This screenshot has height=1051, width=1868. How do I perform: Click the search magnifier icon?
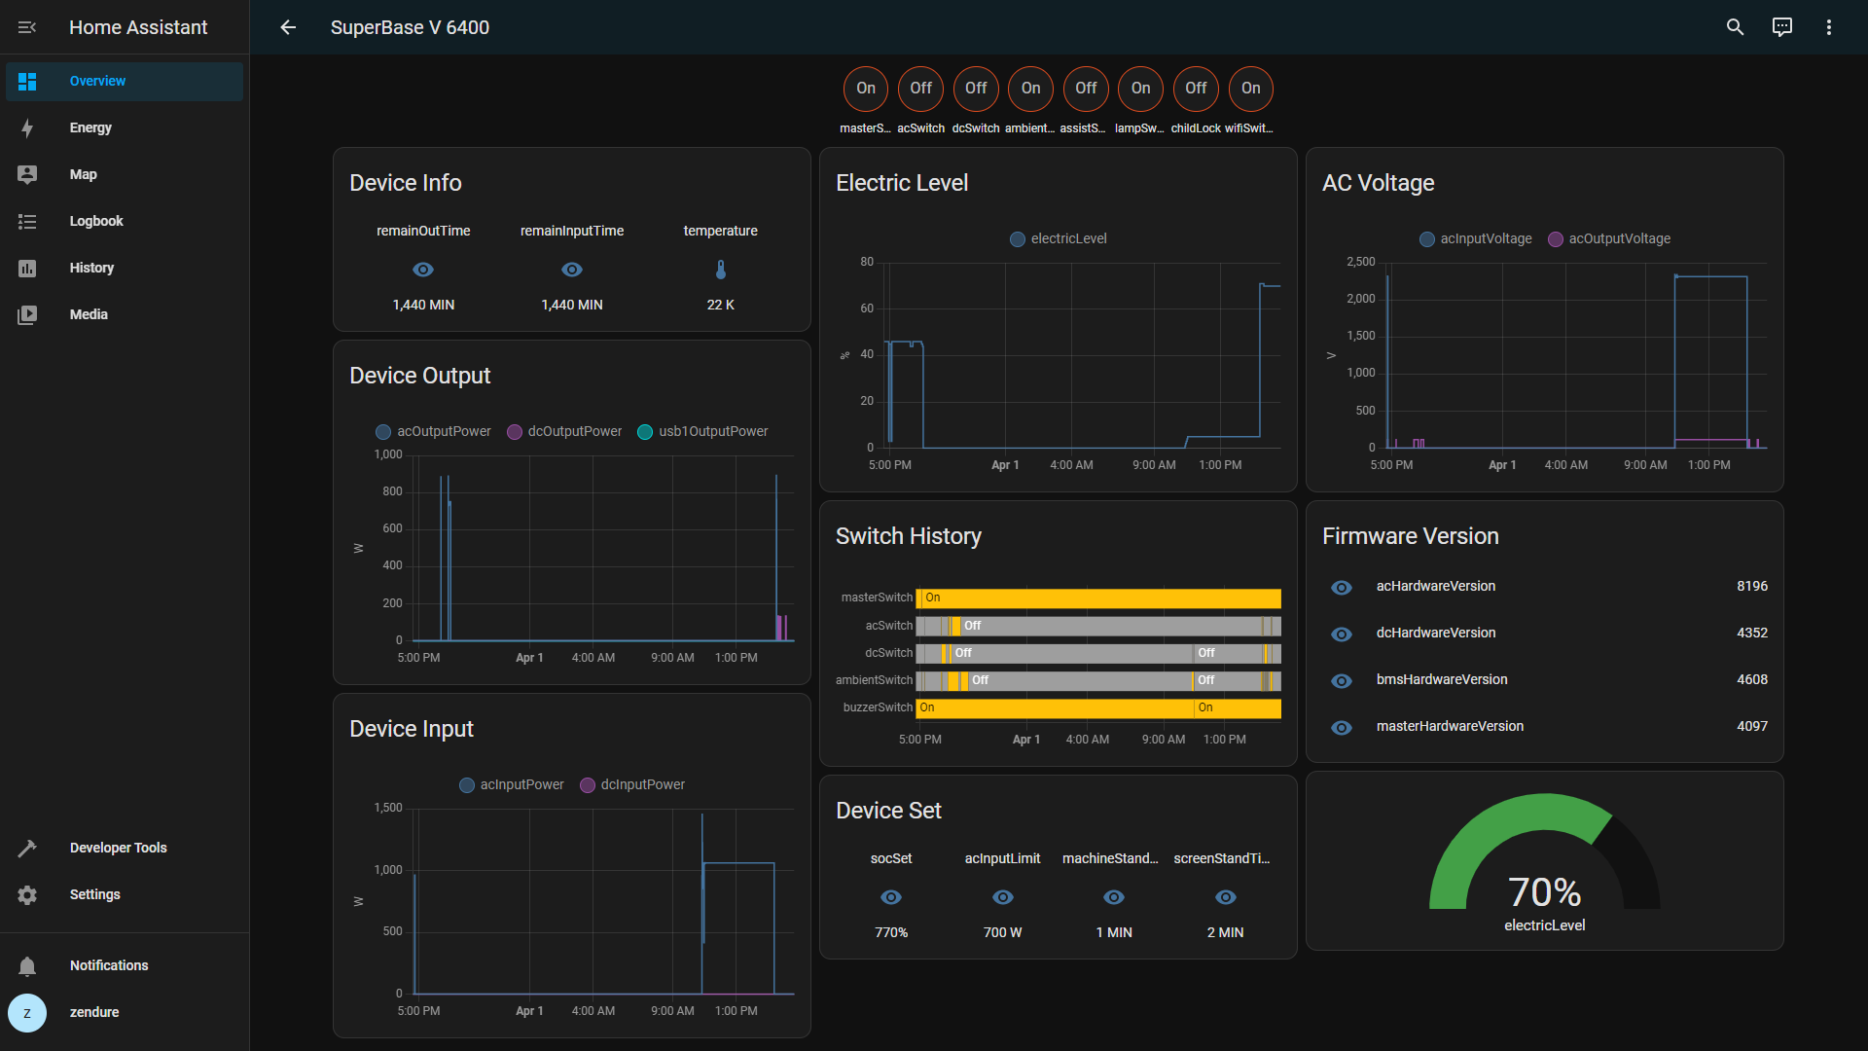(x=1735, y=27)
